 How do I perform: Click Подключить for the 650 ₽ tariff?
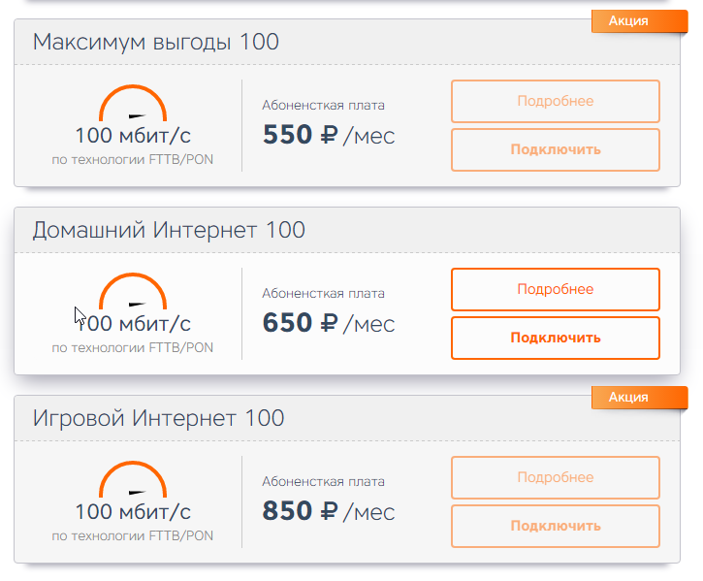pyautogui.click(x=556, y=338)
